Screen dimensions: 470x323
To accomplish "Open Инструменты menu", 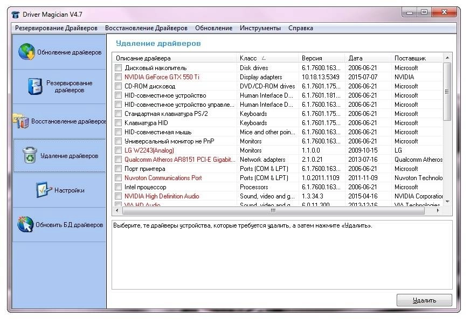I will point(260,28).
